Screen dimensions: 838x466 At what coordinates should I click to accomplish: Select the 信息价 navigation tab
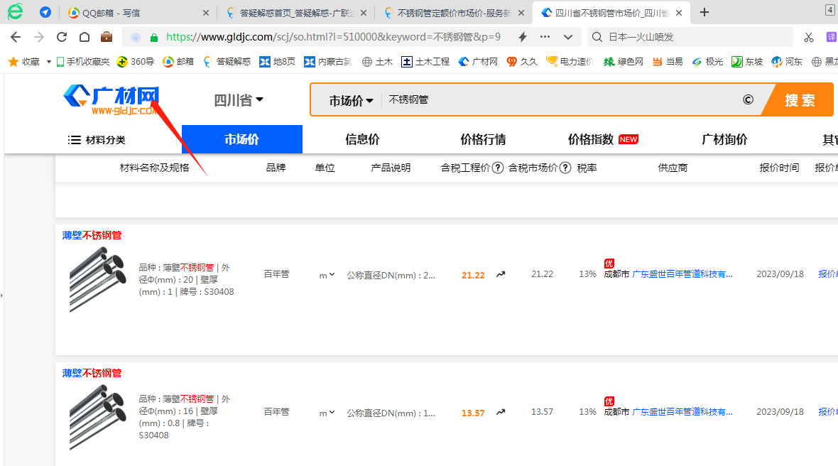pos(362,139)
